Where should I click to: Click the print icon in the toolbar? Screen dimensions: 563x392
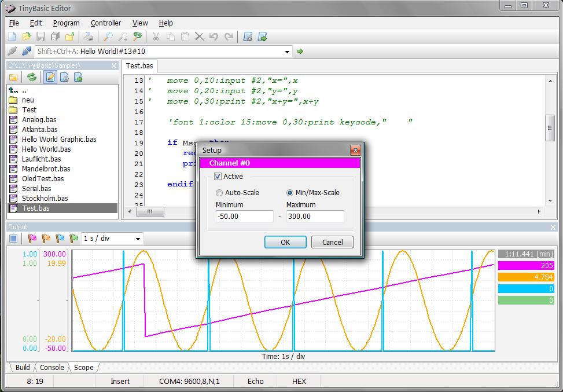pos(89,37)
